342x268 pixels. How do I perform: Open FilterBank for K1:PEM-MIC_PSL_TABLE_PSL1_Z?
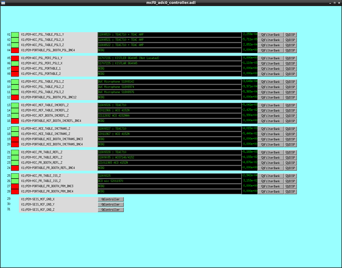271,82
